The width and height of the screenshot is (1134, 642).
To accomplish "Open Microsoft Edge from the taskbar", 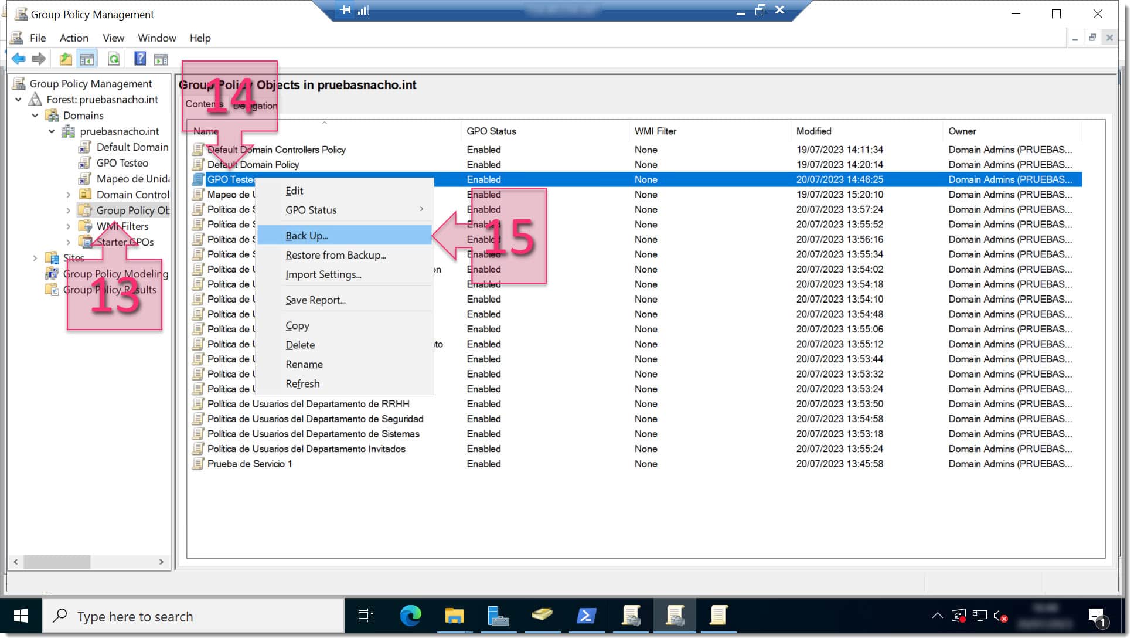I will click(x=410, y=616).
